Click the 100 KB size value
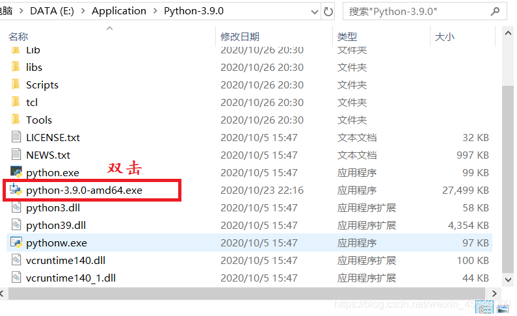Viewport: 517px width, 316px height. (473, 260)
